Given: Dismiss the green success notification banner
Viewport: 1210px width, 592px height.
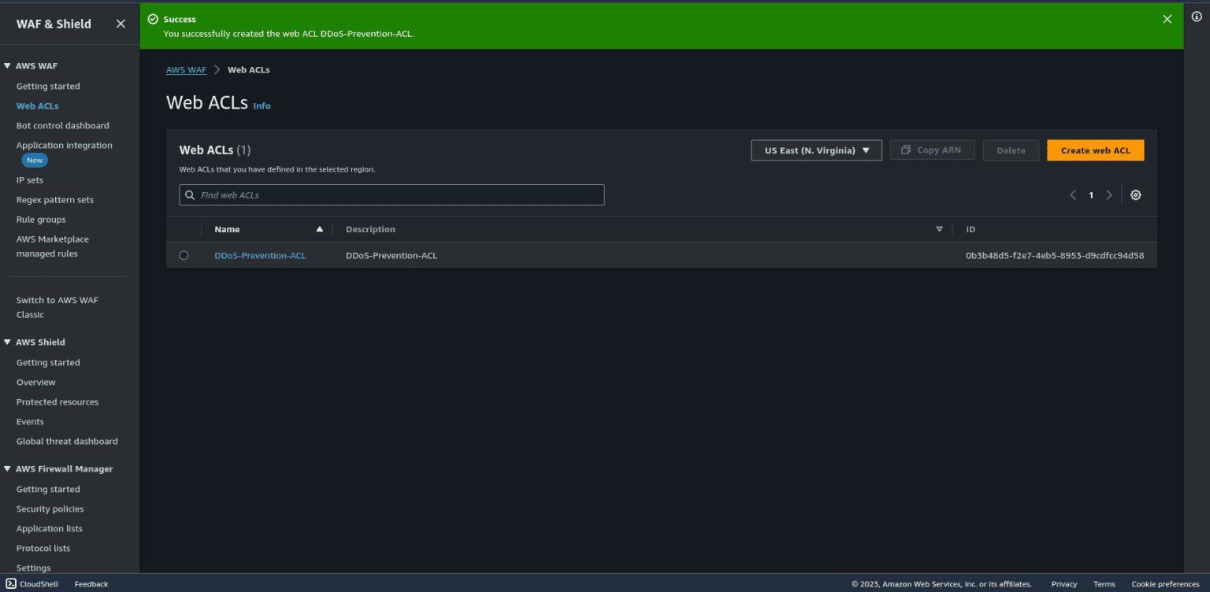Looking at the screenshot, I should (1167, 19).
